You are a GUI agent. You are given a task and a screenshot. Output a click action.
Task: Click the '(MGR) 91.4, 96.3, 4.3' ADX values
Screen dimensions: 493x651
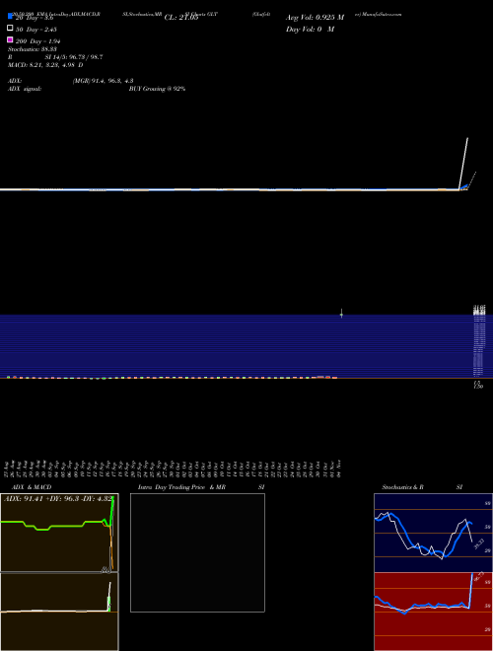click(103, 81)
